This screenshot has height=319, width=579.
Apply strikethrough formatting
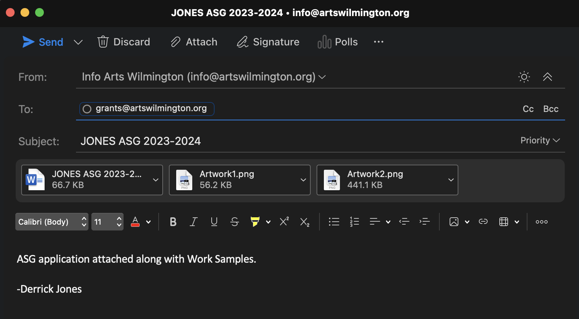coord(234,222)
